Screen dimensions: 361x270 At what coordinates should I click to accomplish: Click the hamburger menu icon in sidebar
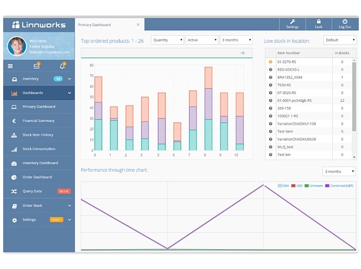(x=10, y=66)
